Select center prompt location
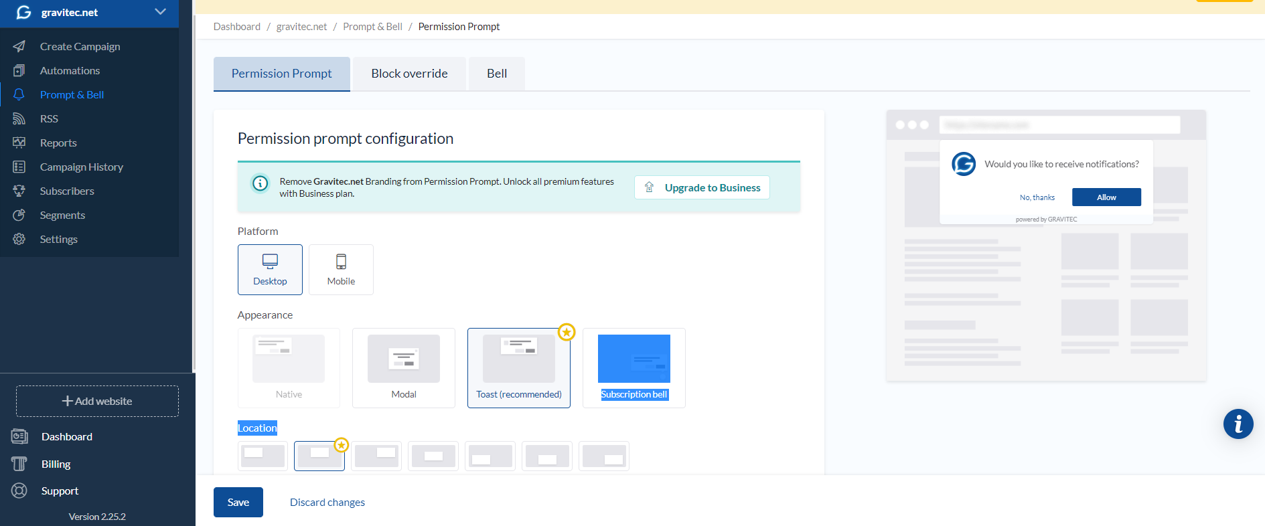1265x526 pixels. coord(433,456)
